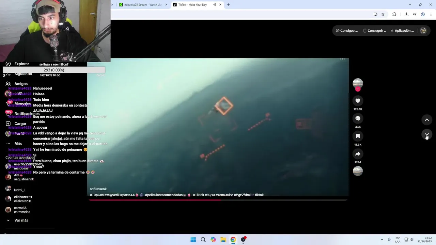Click the #Tiktok hashtag in caption
This screenshot has height=245, width=436.
click(198, 195)
